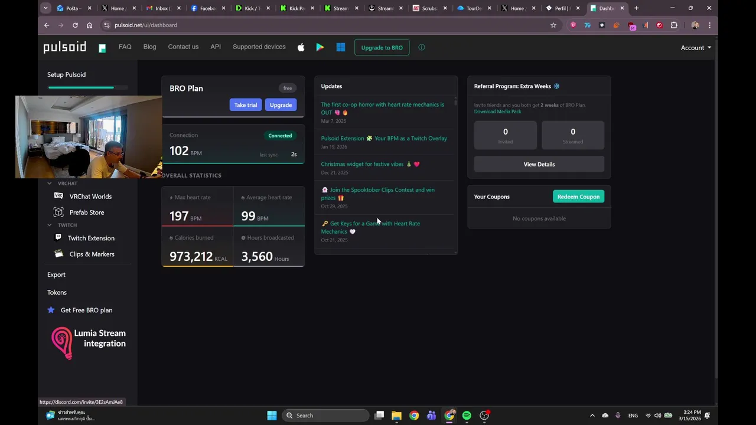Click the Upgrade to BRO button

(x=382, y=47)
